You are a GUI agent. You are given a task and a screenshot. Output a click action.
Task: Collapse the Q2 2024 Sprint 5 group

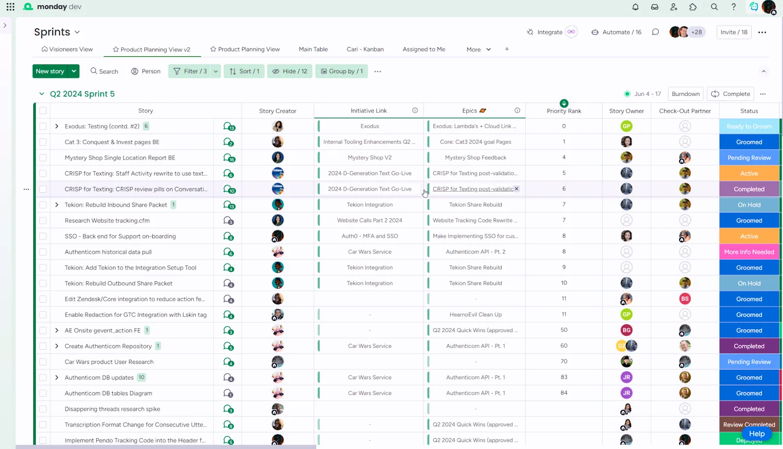(x=42, y=94)
